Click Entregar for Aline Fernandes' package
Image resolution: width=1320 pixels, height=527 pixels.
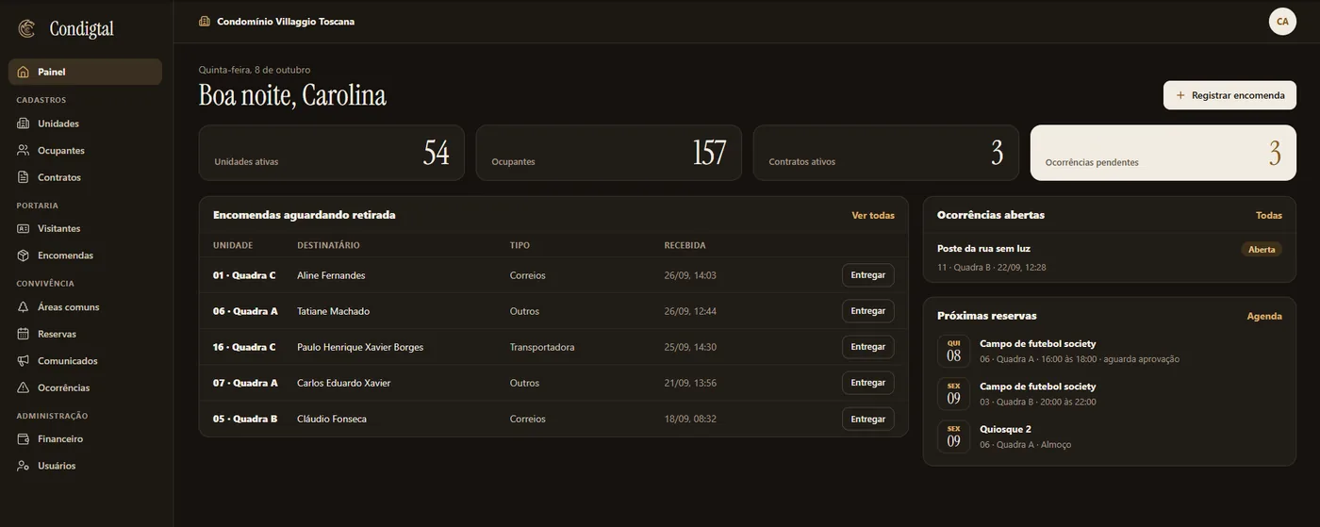pos(867,275)
